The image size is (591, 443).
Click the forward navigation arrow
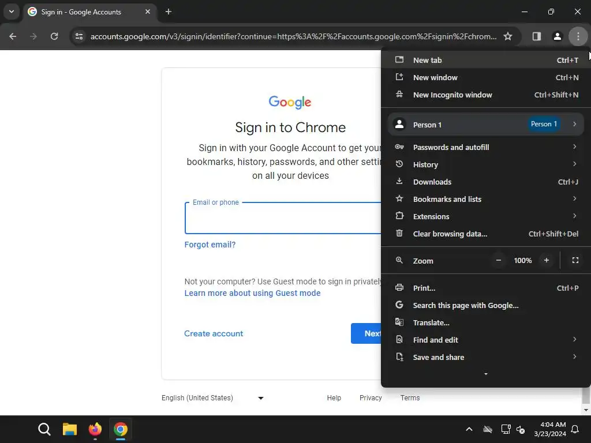pos(33,36)
